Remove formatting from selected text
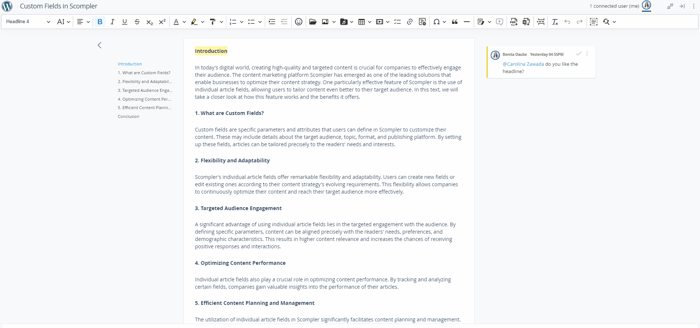 click(555, 22)
